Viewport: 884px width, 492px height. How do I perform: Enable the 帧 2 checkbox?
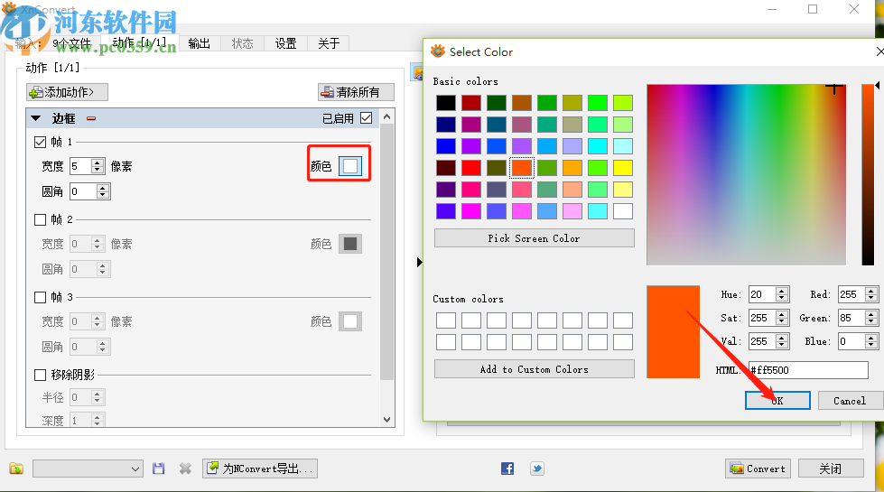point(40,219)
